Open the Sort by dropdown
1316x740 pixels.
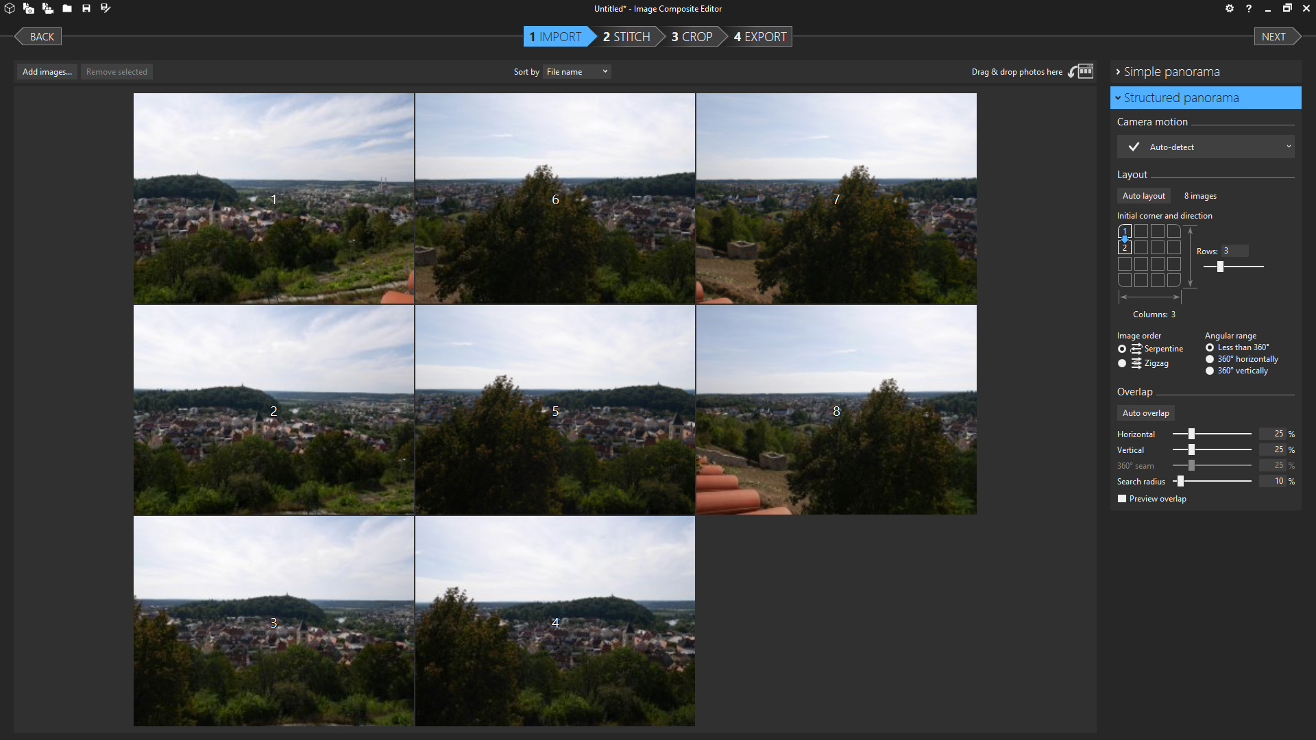[x=576, y=71]
